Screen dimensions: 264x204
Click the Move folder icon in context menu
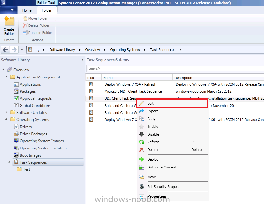pos(142,177)
